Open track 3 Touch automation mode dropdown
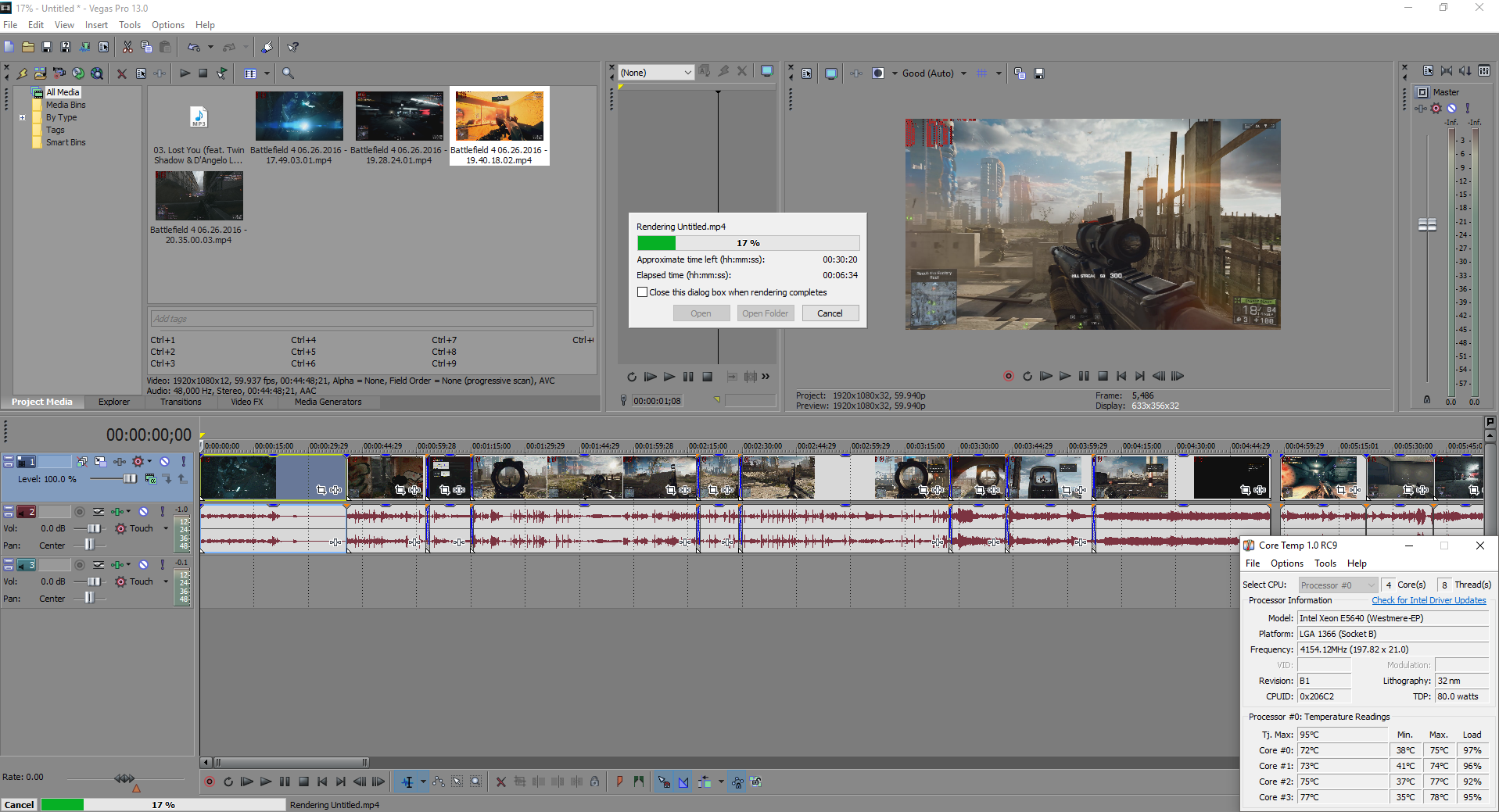 (166, 581)
